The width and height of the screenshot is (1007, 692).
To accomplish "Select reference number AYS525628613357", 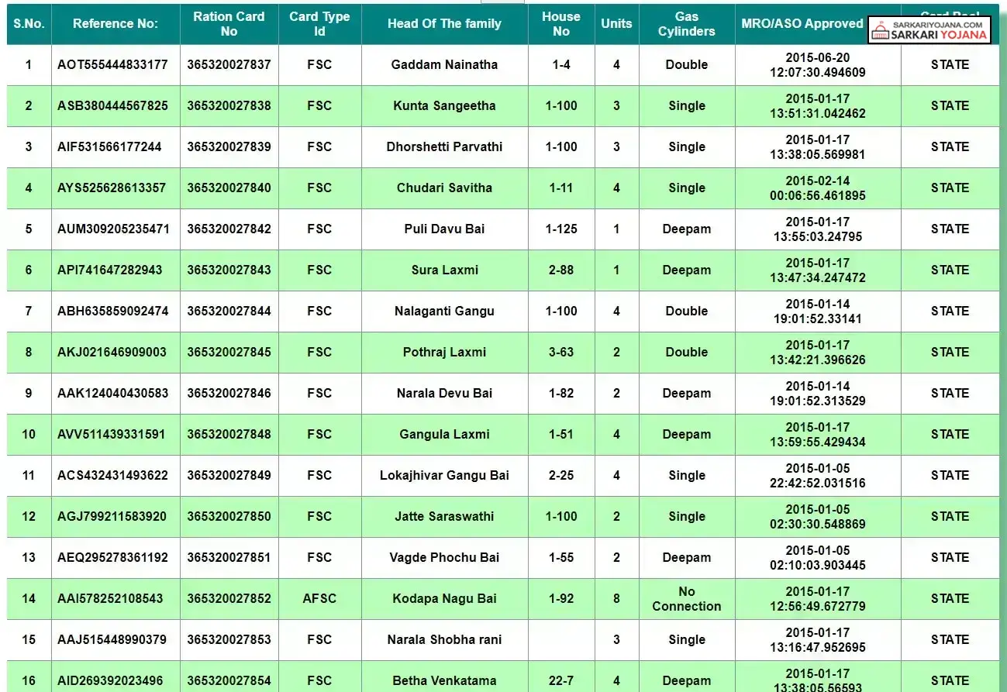I will click(112, 188).
